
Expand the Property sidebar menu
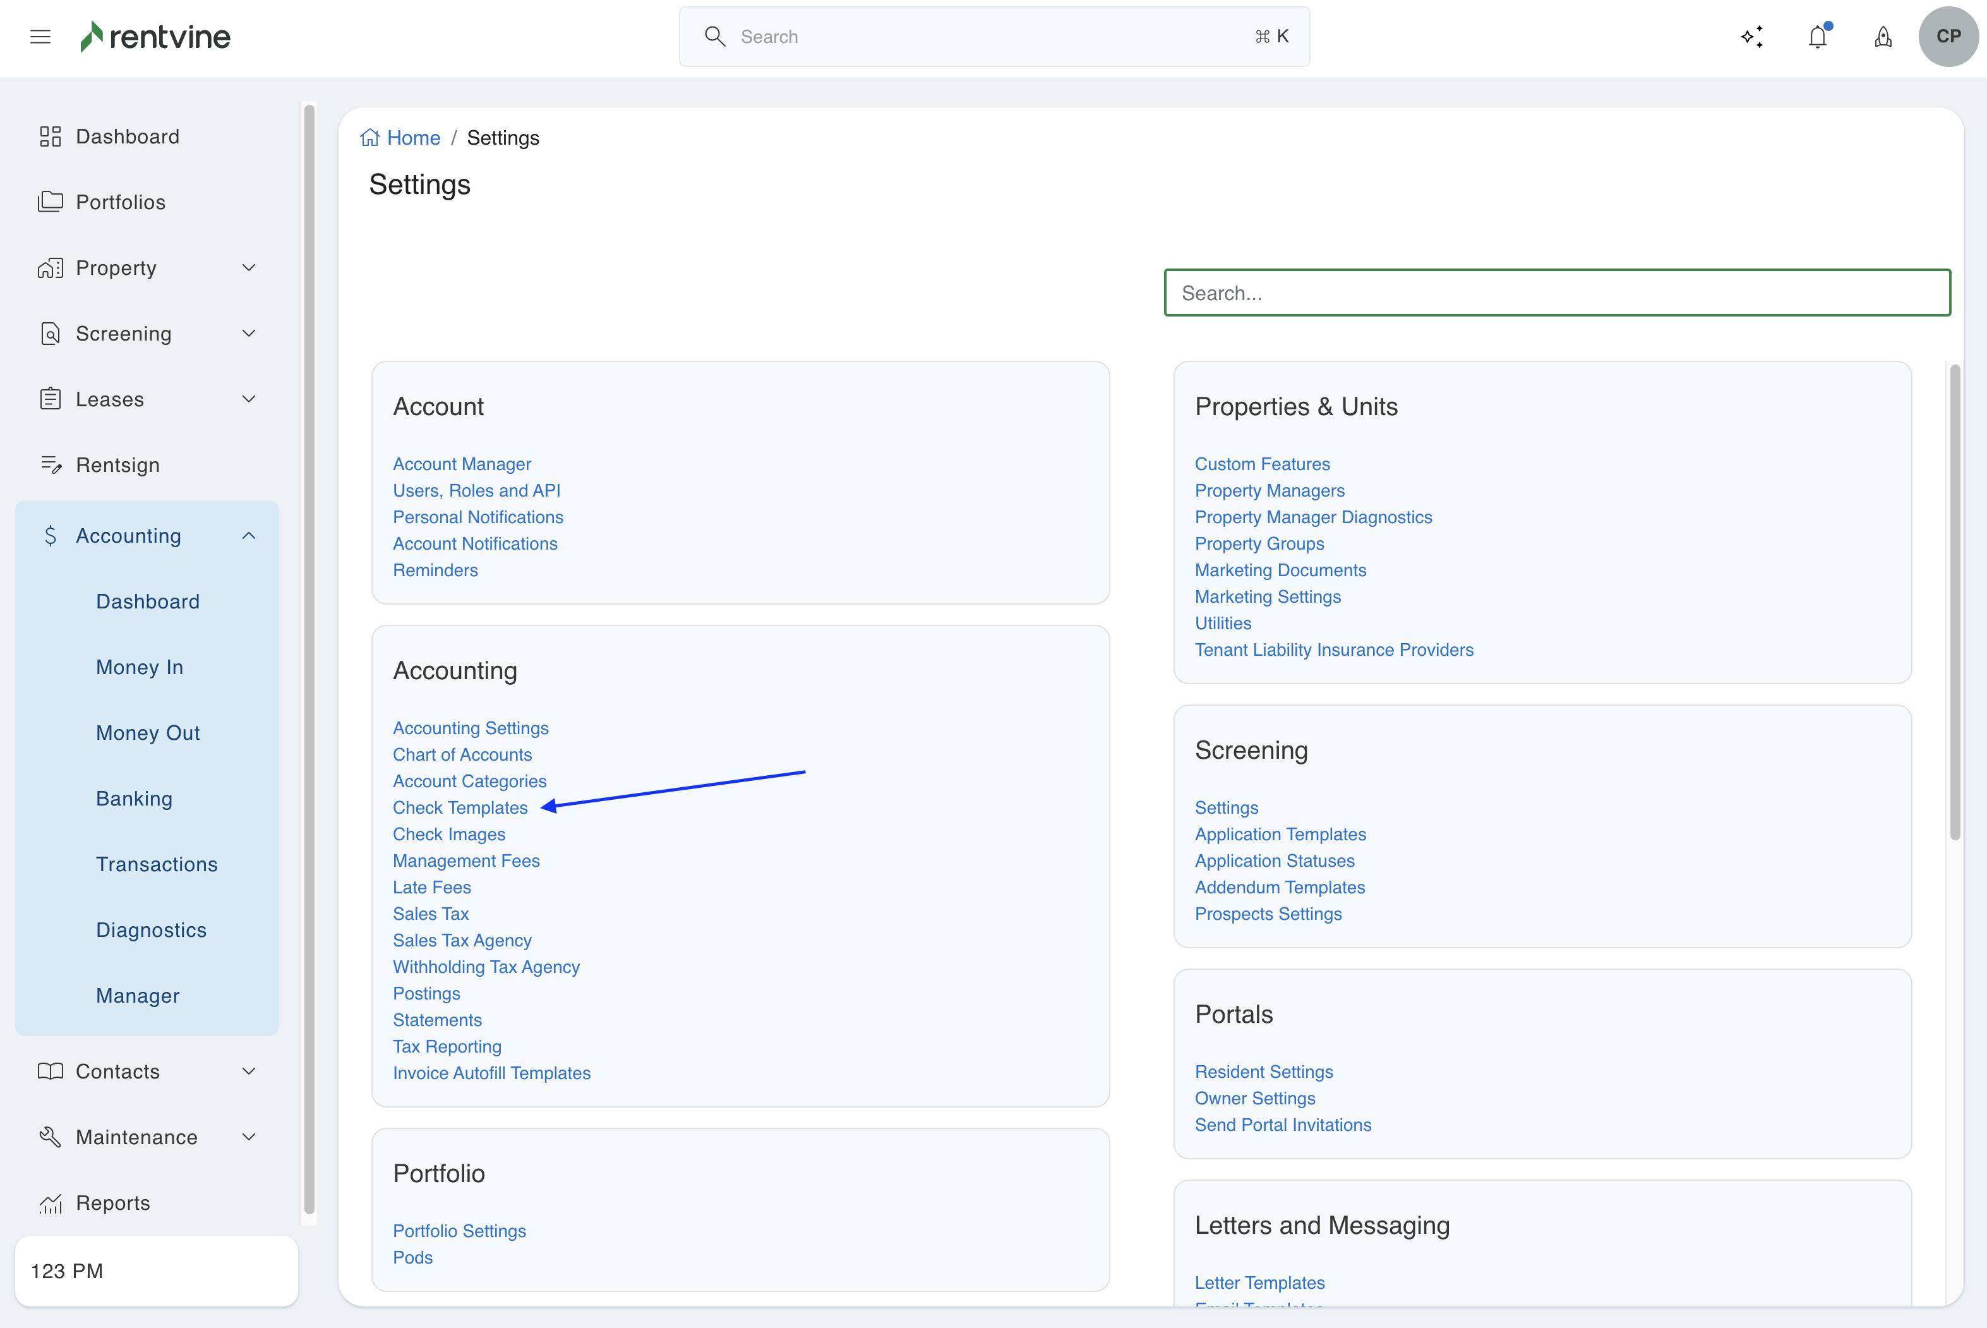pyautogui.click(x=248, y=268)
